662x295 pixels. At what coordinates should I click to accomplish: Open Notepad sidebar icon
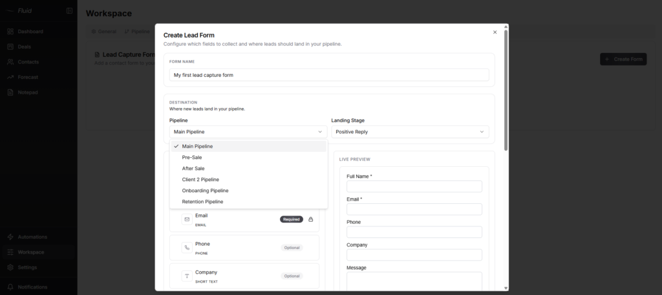tap(10, 93)
